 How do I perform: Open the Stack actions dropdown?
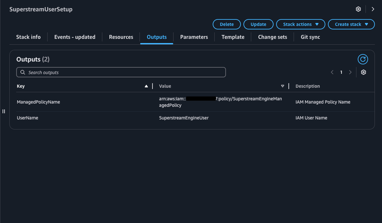301,24
